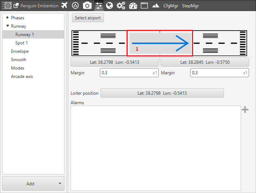The image size is (256, 193).
Task: Add a new alarm with plus icon
Action: [245, 110]
